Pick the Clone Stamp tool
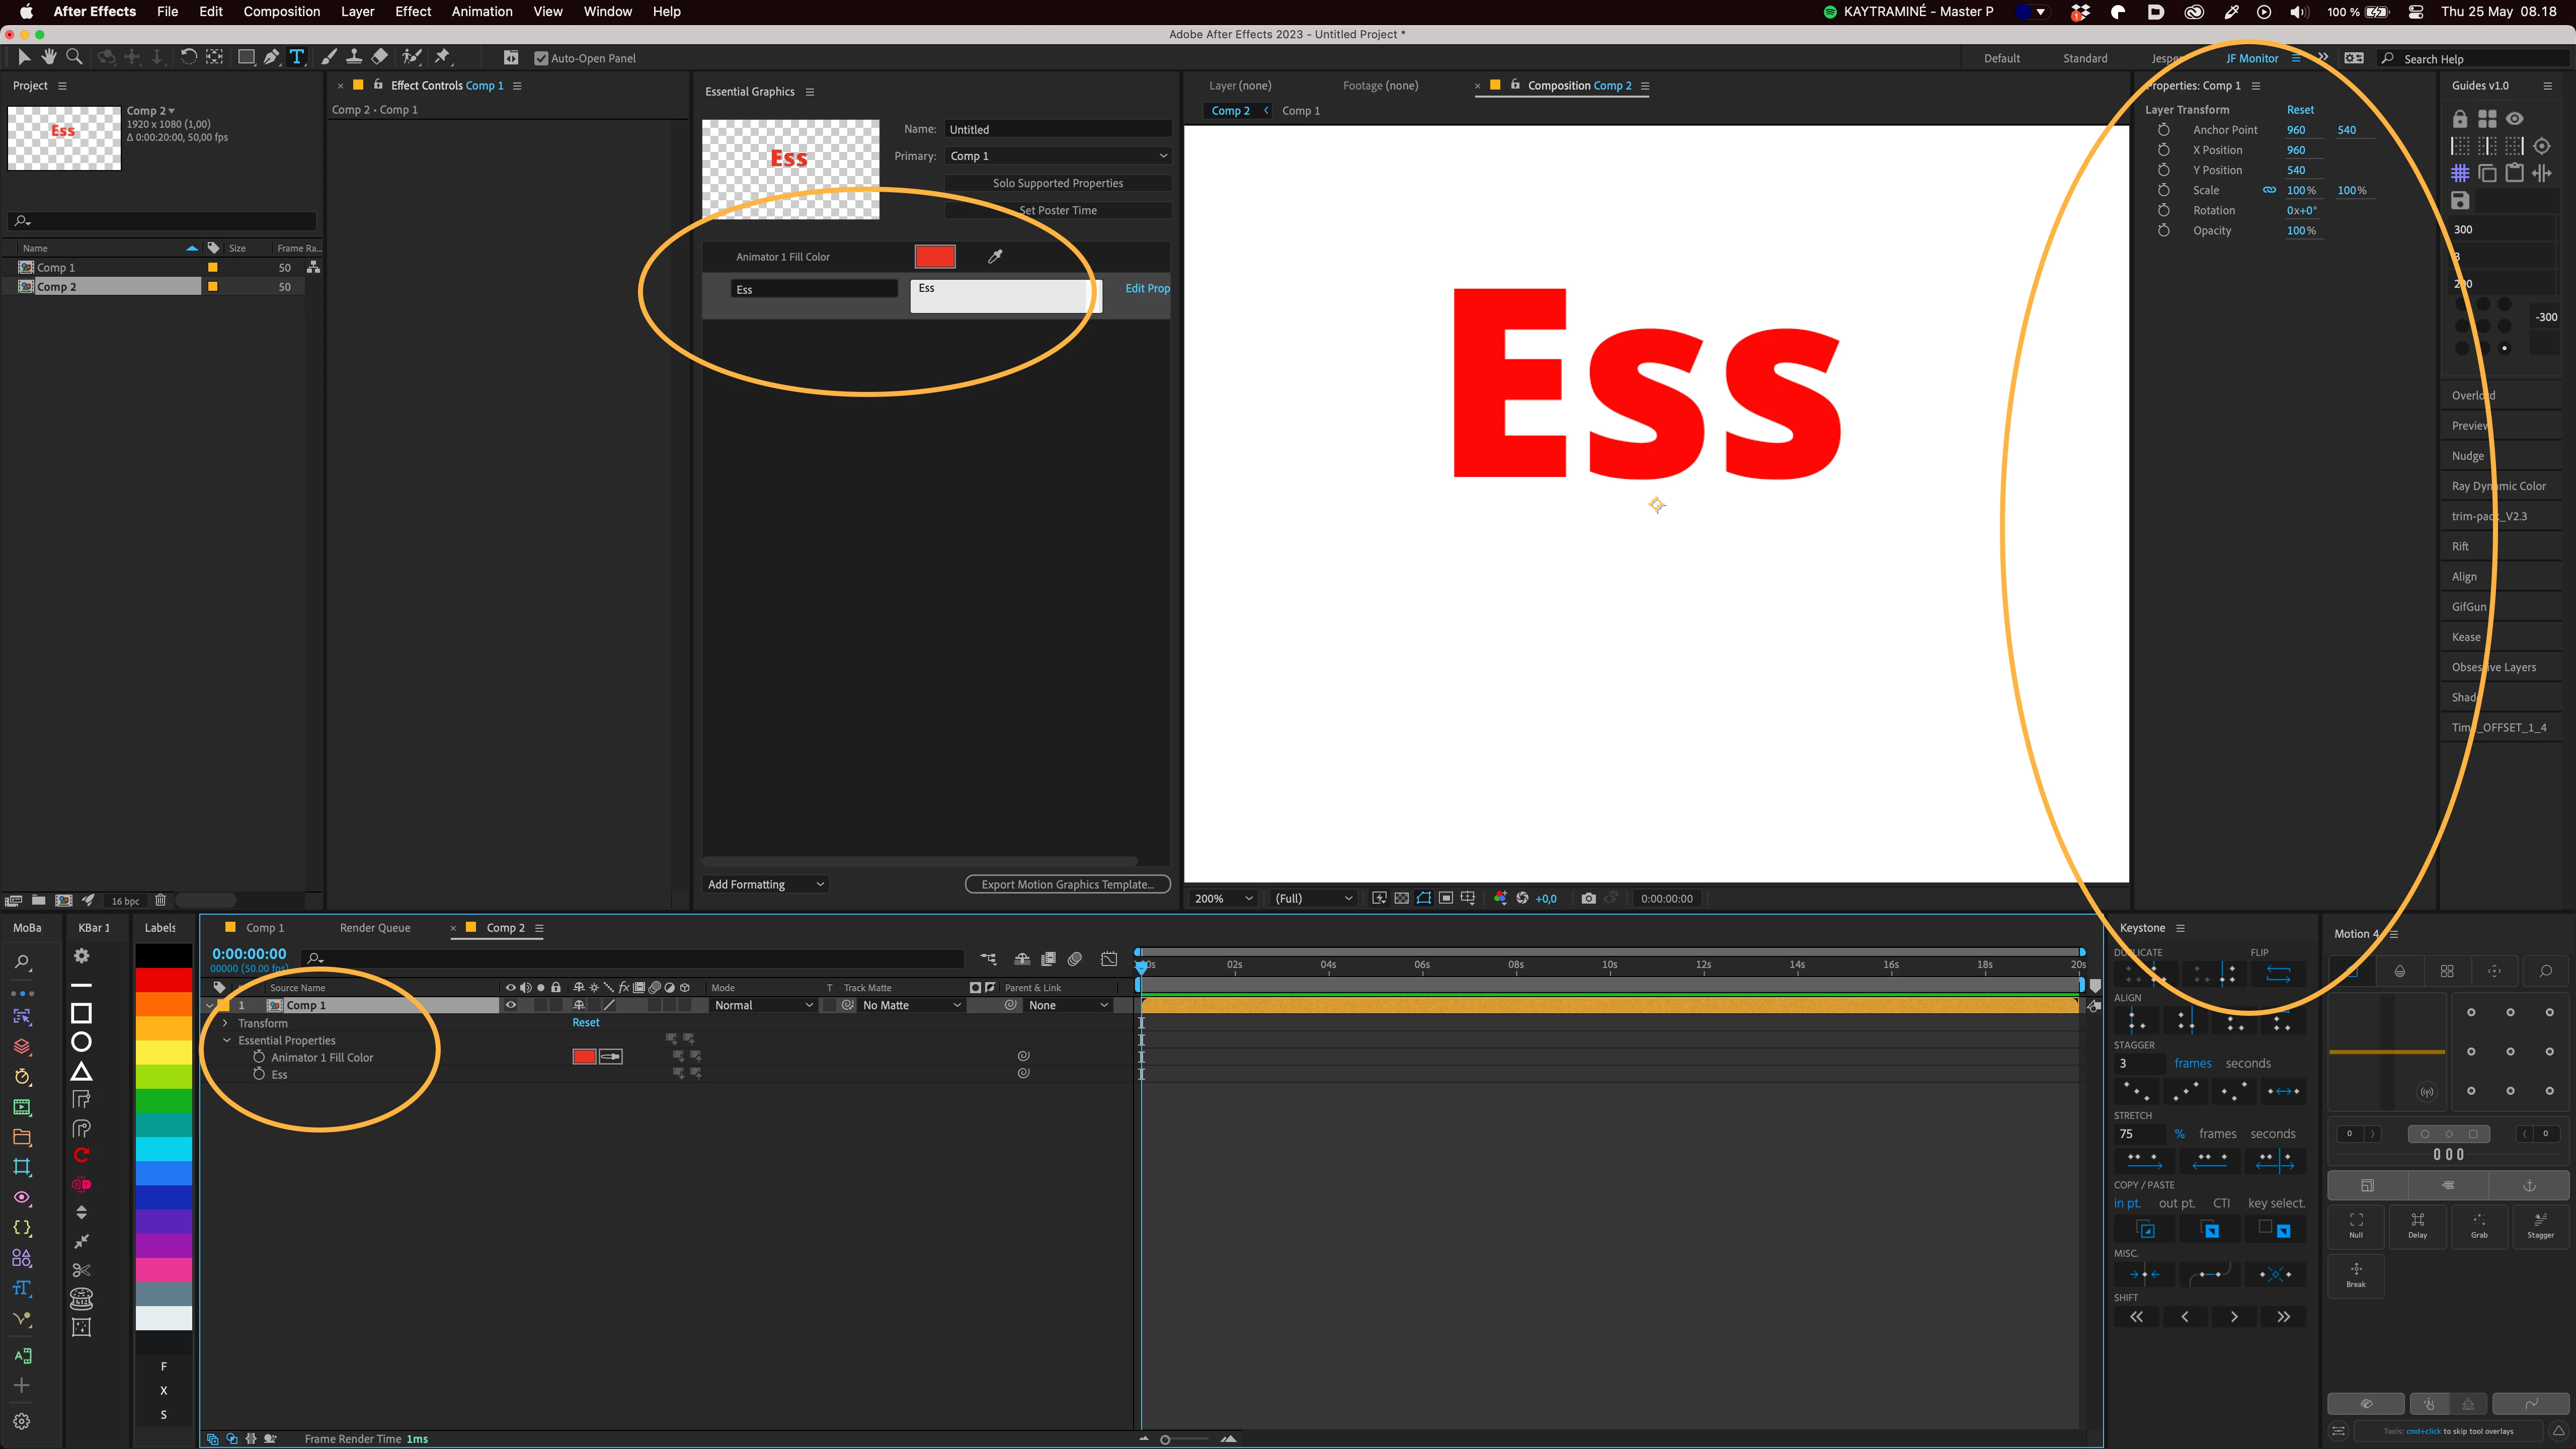The image size is (2576, 1449). [354, 57]
